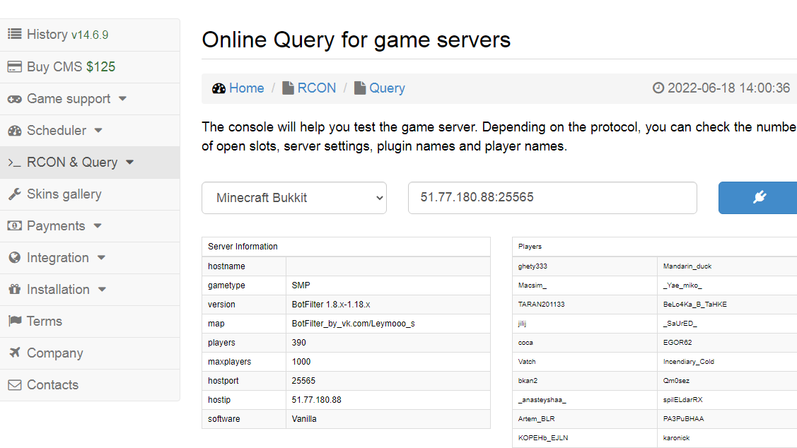Click the terminal icon beside RCON & Query
797x448 pixels.
click(14, 162)
